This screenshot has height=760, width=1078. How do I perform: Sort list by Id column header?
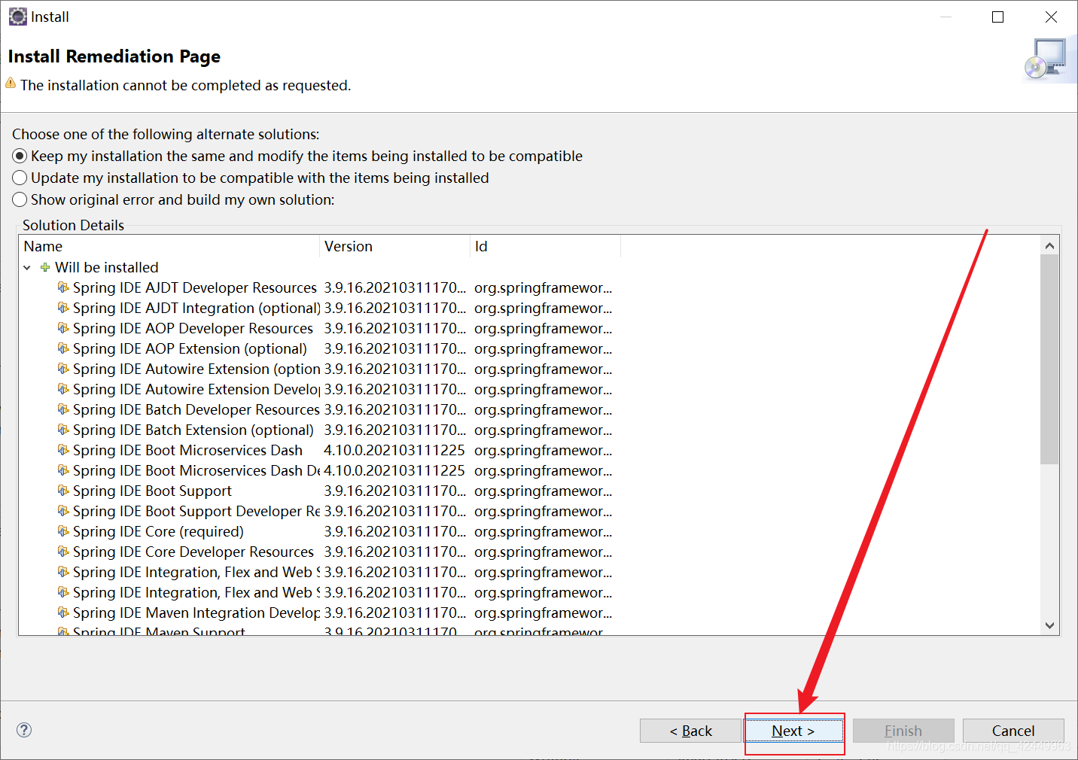[x=546, y=246]
